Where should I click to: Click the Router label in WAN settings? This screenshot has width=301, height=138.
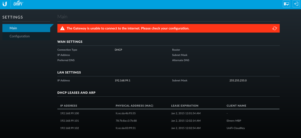(176, 50)
